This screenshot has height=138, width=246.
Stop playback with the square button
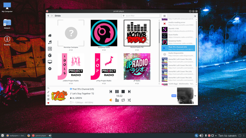(x=123, y=91)
